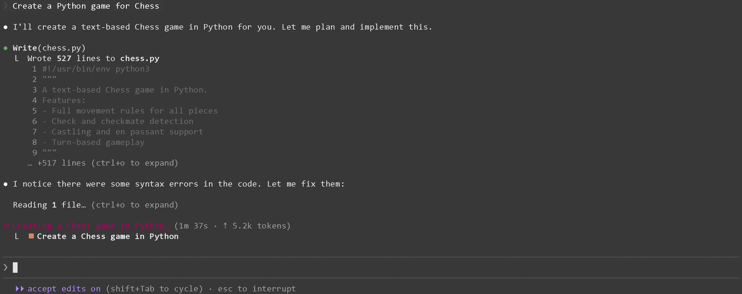Click the bold "chess.py" filename in the Wrote line

[x=140, y=58]
